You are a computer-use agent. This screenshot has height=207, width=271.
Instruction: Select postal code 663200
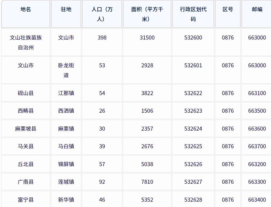pos(257,164)
